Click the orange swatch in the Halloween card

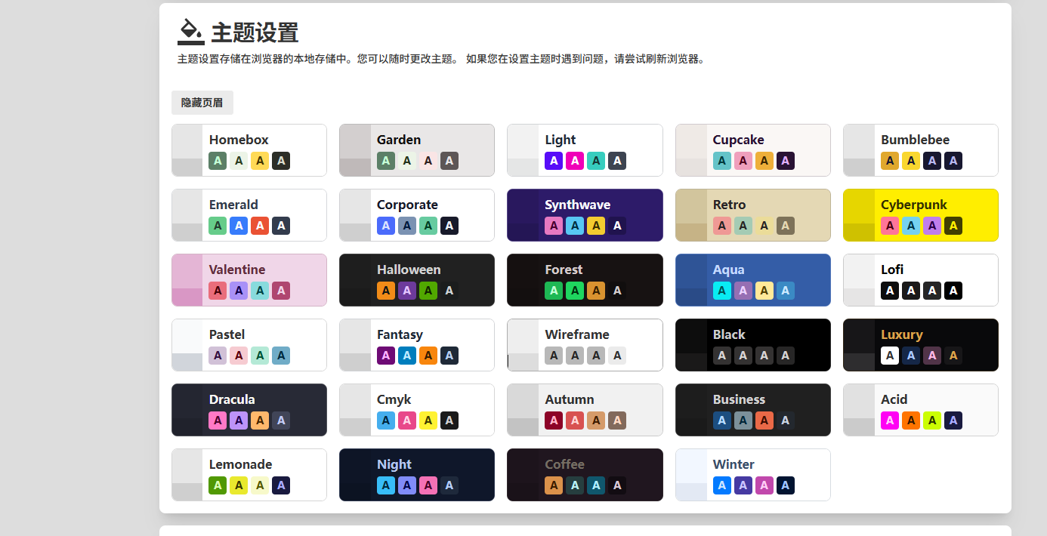385,291
